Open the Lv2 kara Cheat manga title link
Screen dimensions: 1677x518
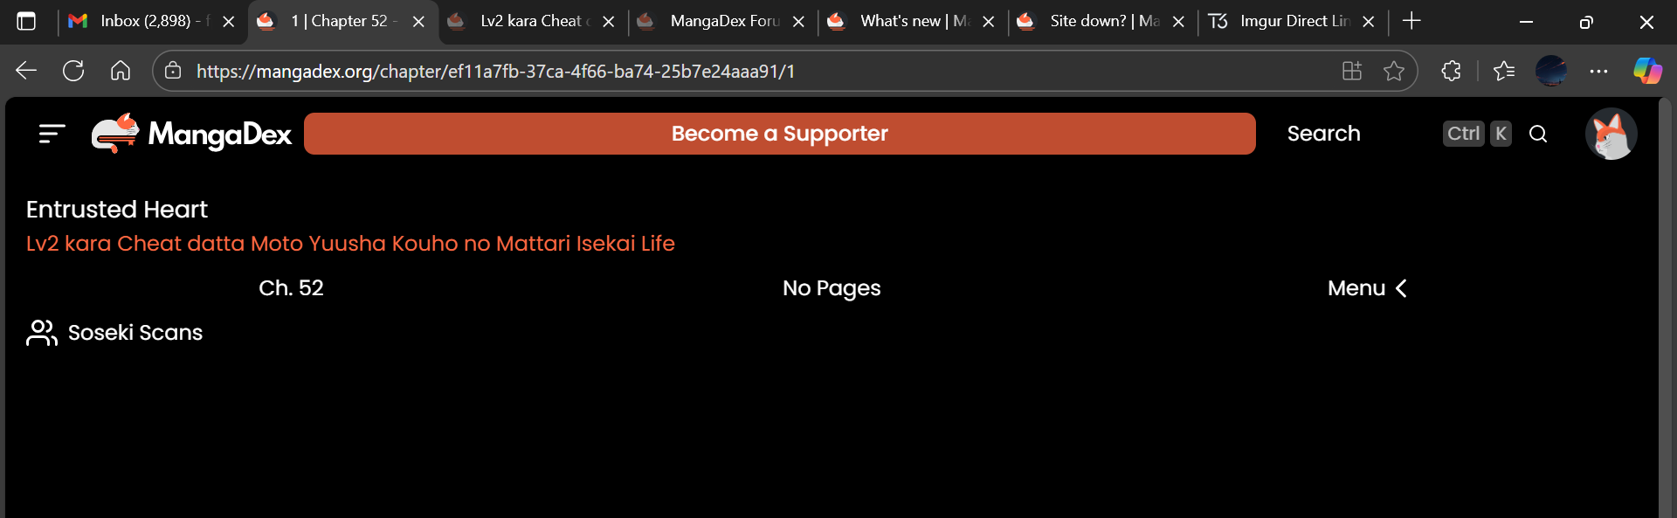point(350,244)
